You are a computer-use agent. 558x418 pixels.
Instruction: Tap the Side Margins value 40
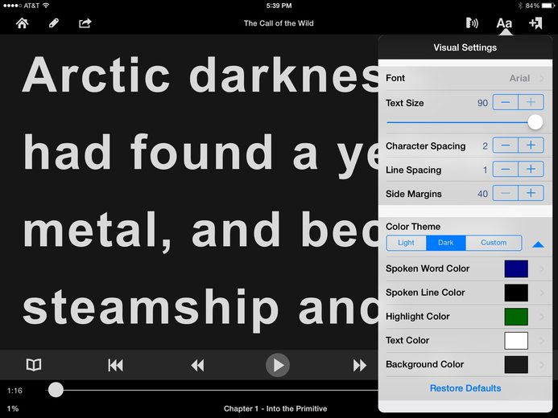tap(482, 194)
